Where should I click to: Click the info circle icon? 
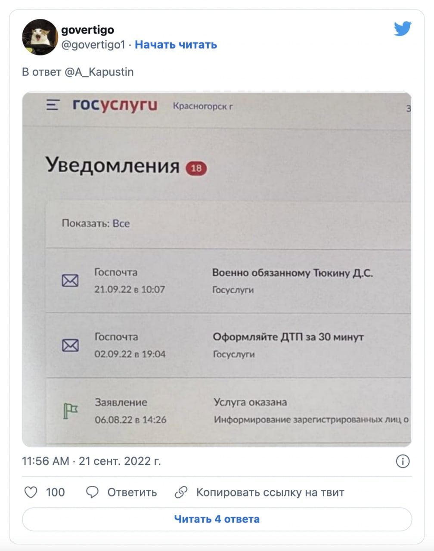click(x=402, y=461)
